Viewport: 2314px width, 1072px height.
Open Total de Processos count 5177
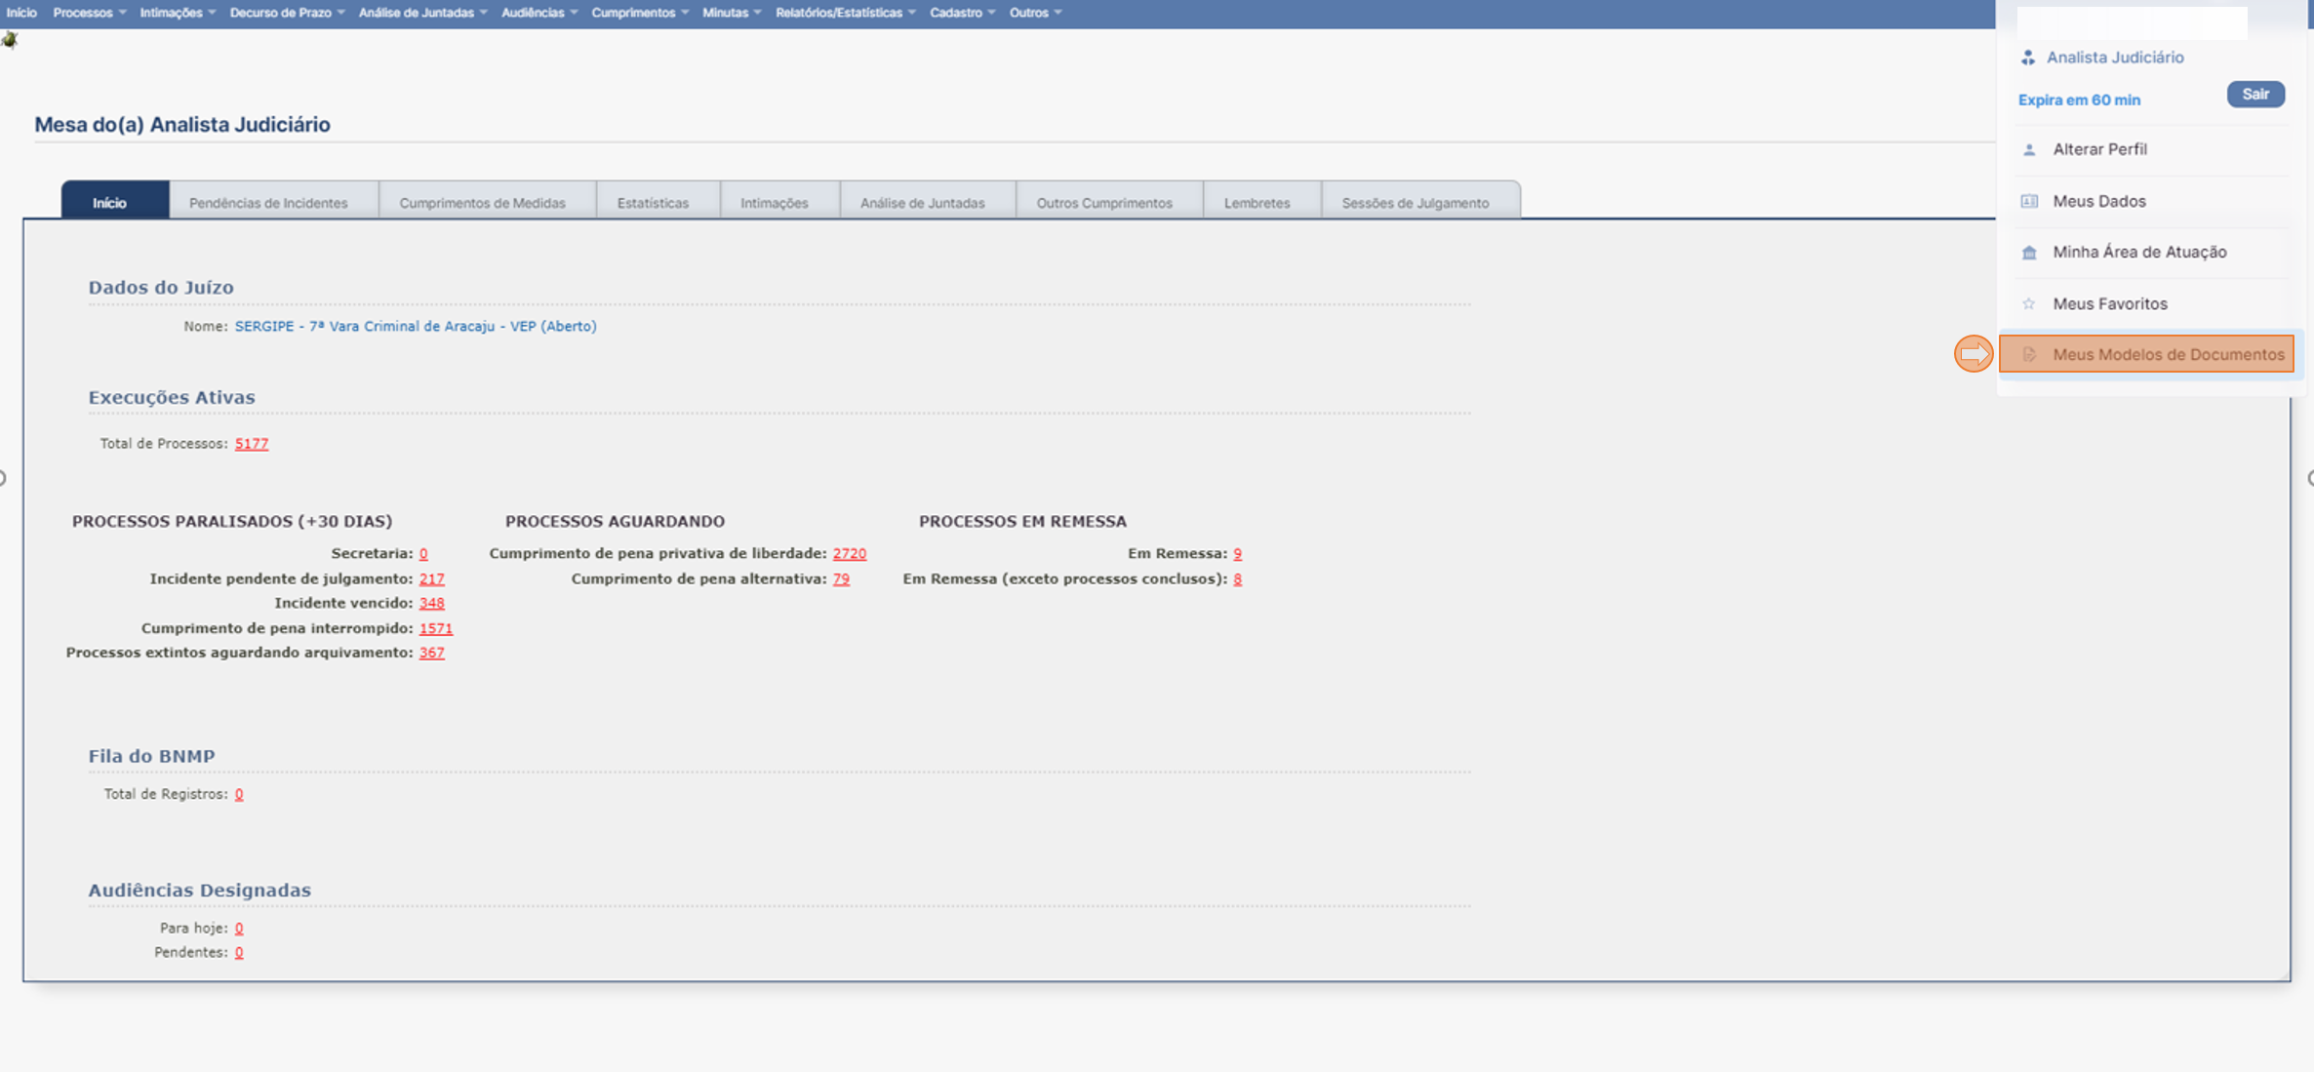[252, 444]
